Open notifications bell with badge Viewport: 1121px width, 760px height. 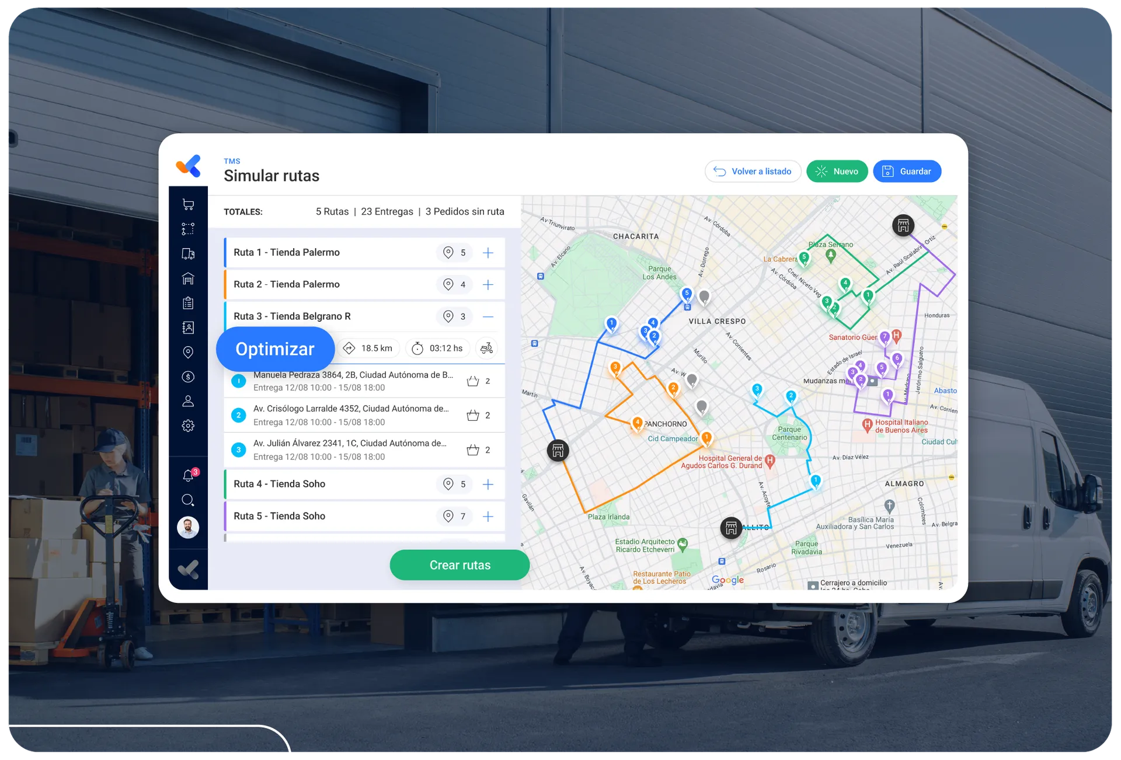click(189, 476)
